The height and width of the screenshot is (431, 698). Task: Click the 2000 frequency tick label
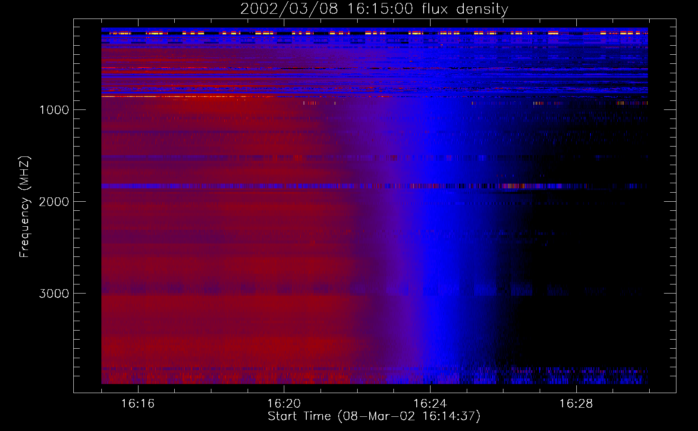pyautogui.click(x=54, y=202)
